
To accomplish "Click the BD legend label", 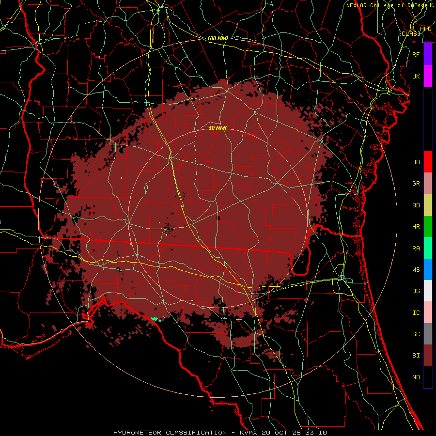I will (416, 205).
